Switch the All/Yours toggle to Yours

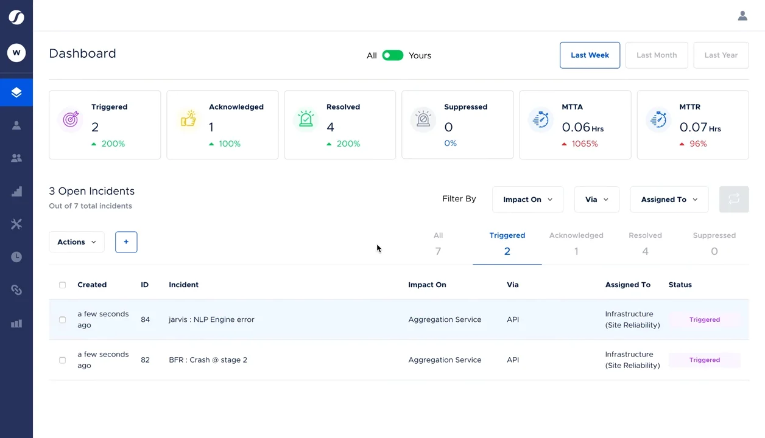click(393, 55)
